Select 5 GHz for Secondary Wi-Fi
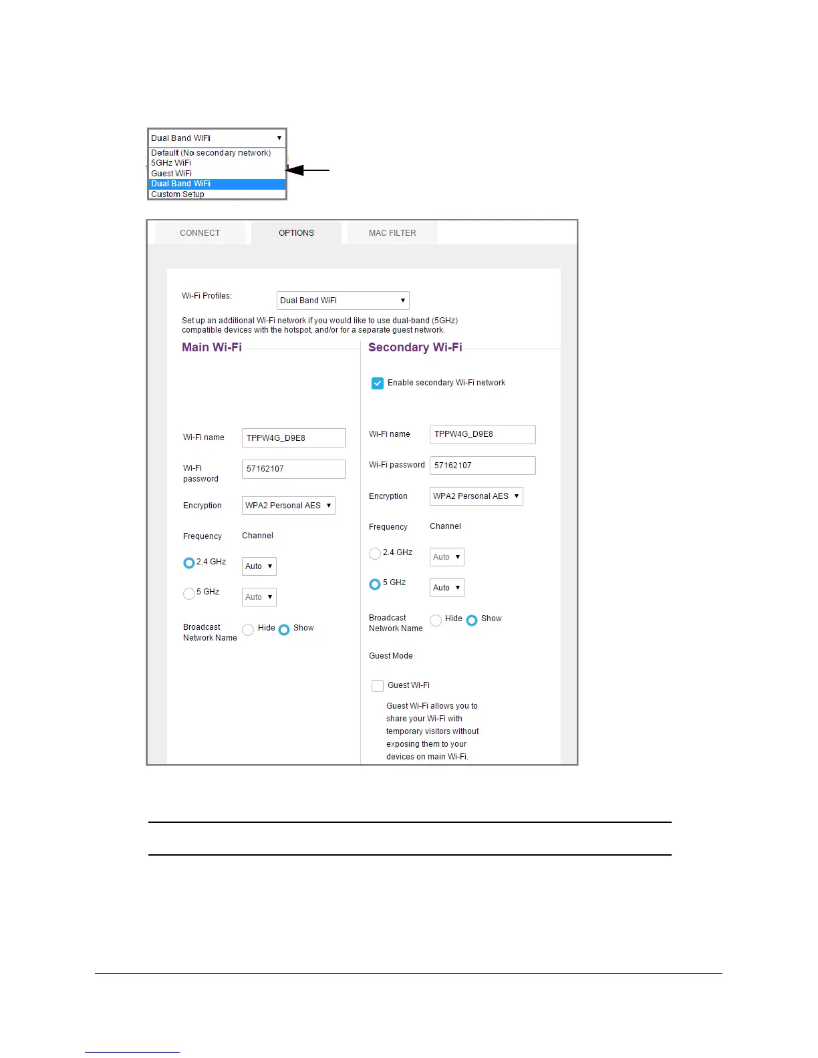 (x=375, y=584)
